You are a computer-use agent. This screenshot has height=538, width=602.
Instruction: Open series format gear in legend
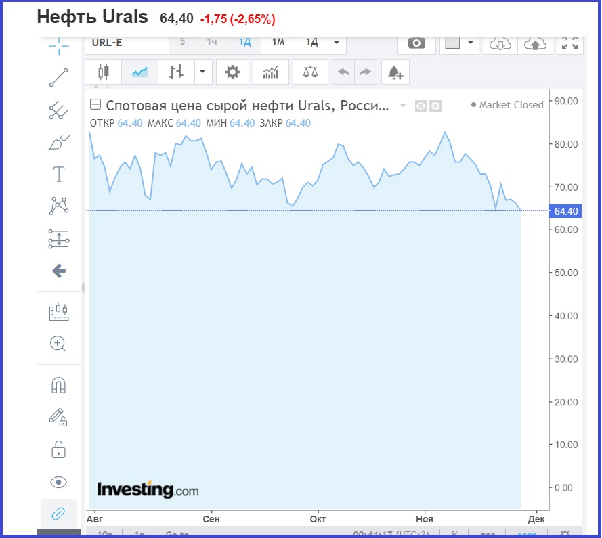(435, 106)
